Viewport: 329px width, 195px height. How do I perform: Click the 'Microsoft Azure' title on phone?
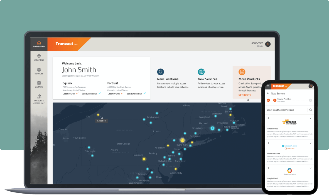coord(273,154)
